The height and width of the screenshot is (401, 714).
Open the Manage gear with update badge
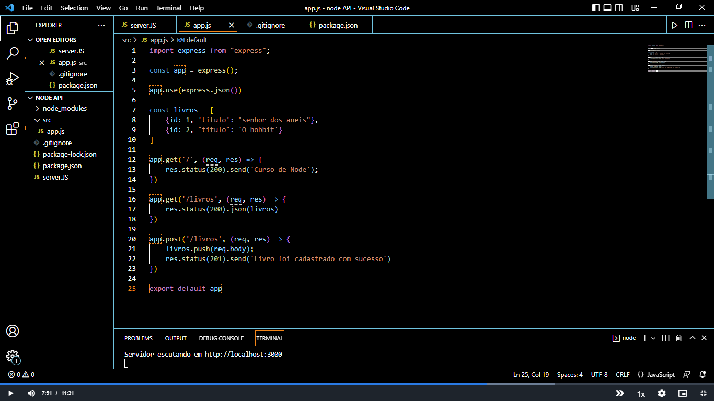tap(13, 357)
